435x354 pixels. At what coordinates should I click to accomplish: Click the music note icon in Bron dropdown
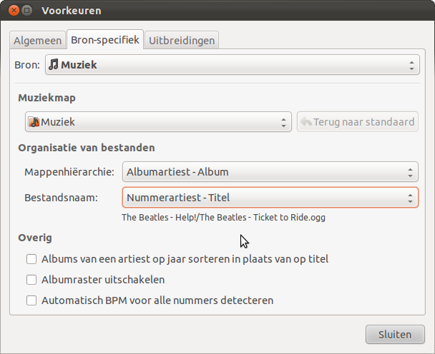click(54, 65)
